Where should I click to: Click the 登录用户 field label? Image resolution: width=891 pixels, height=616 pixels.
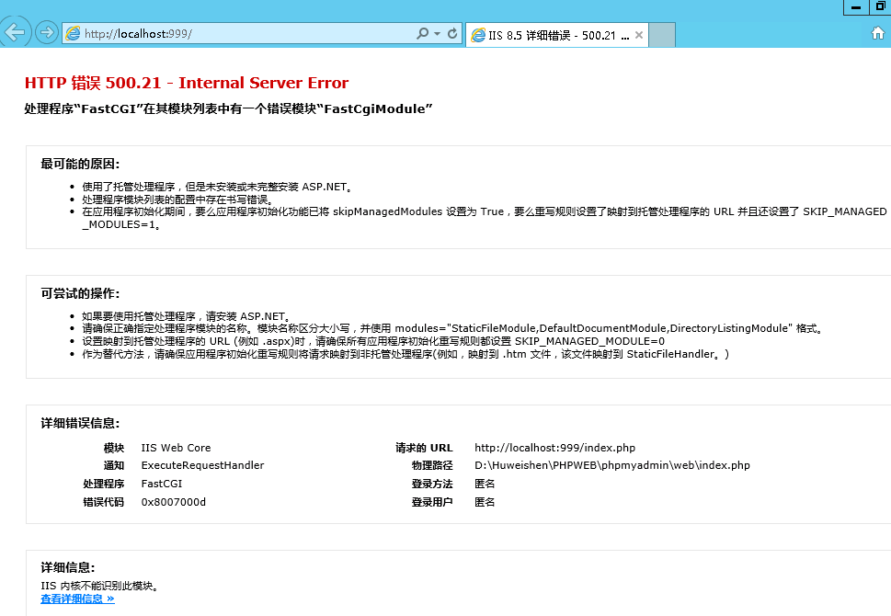tap(432, 502)
